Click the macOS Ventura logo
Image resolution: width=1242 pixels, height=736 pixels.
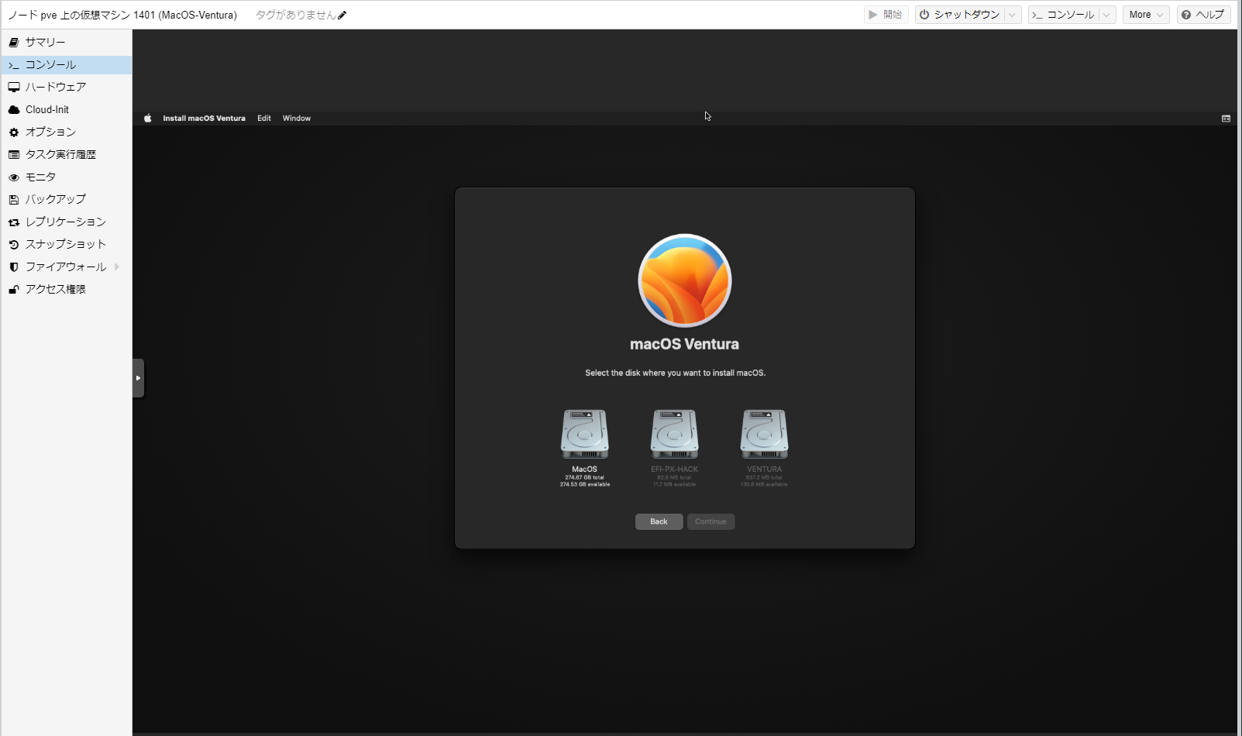pos(684,280)
